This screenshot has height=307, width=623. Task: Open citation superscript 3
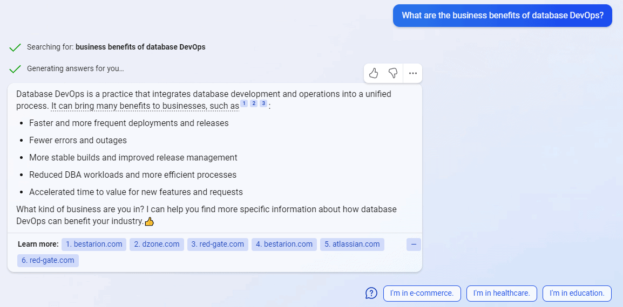pyautogui.click(x=263, y=103)
